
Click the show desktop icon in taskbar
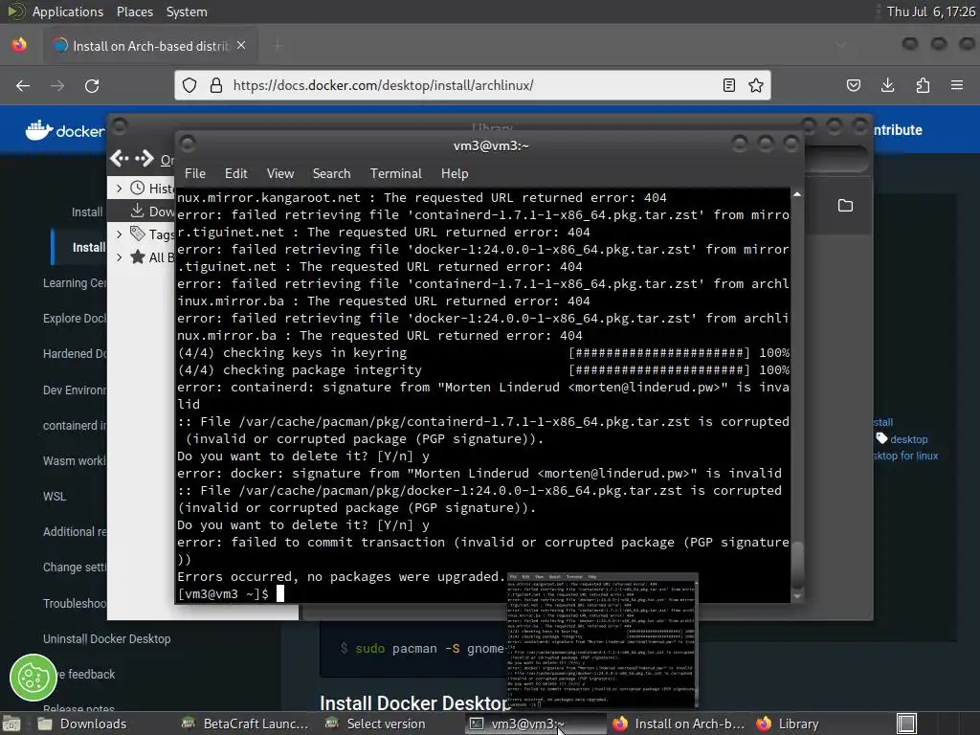point(11,724)
